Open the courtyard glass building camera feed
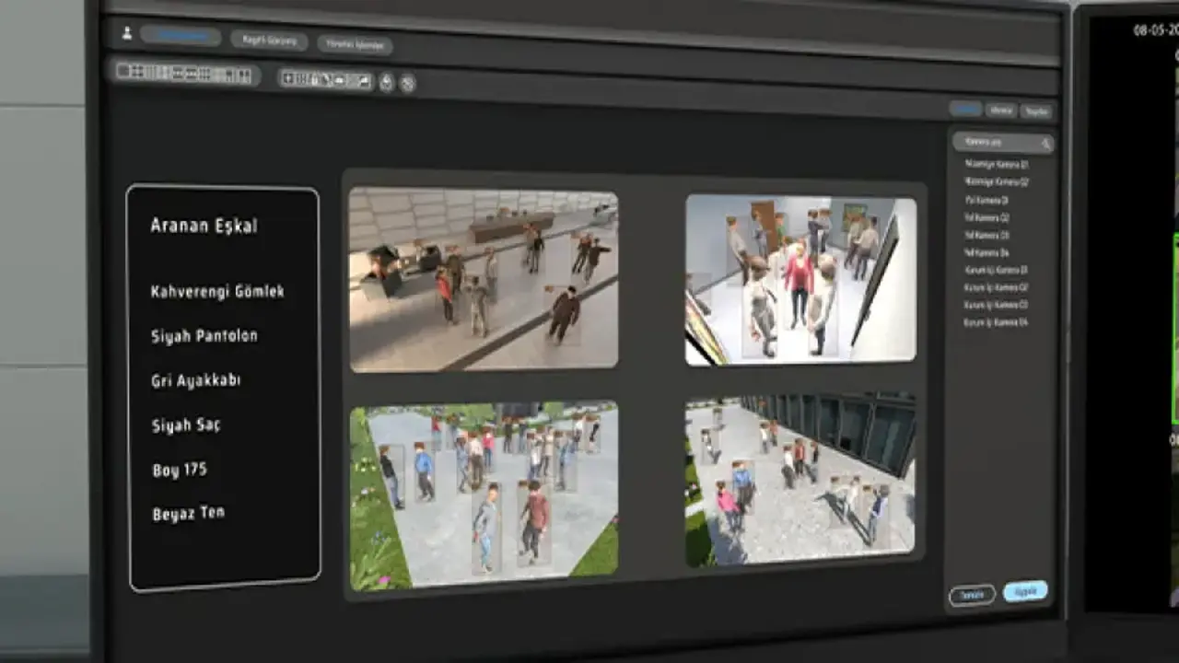 [800, 480]
